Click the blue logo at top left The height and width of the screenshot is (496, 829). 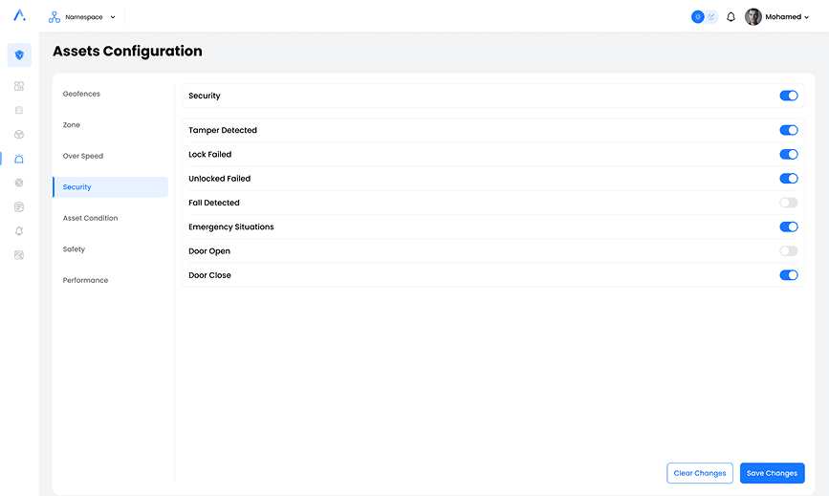(19, 16)
